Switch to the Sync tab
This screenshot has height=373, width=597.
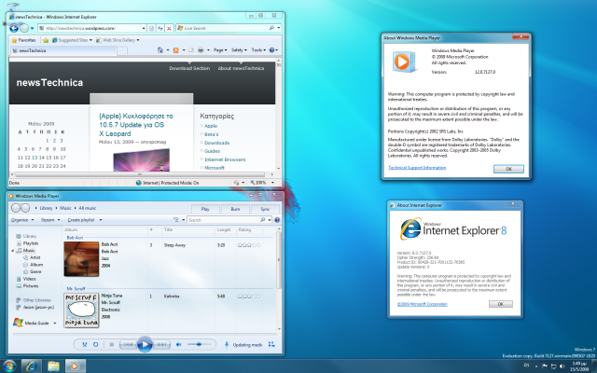pos(265,209)
